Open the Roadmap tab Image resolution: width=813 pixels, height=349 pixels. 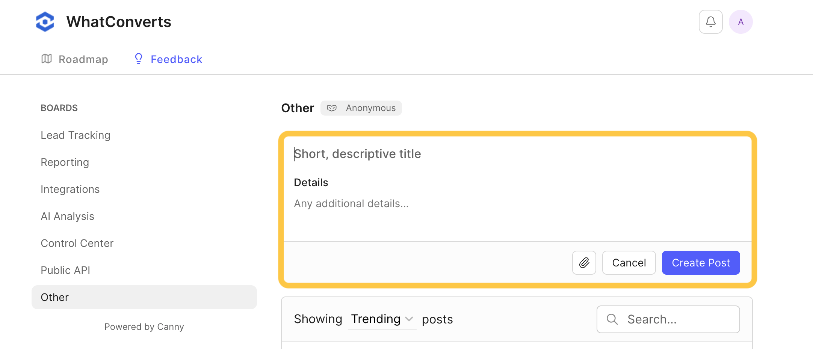pyautogui.click(x=83, y=59)
